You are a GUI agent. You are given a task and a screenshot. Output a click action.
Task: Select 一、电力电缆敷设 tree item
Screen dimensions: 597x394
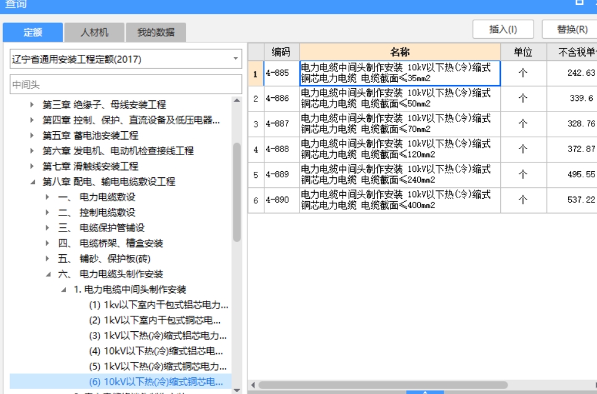(x=97, y=196)
